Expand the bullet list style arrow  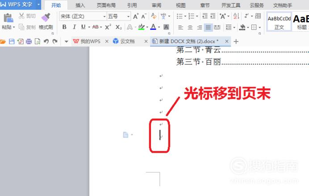185,16
